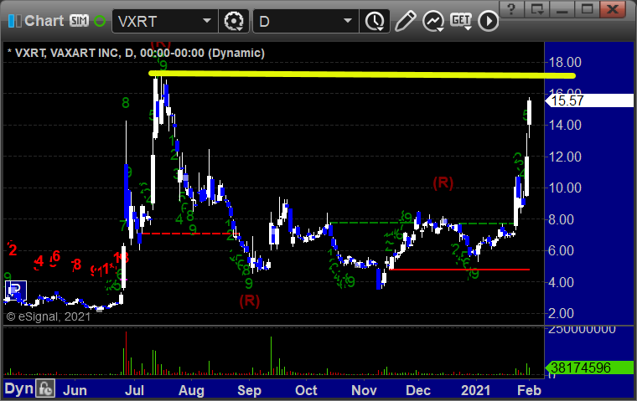The height and width of the screenshot is (401, 637).
Task: Click the 14.00 price axis label
Action: click(x=565, y=125)
